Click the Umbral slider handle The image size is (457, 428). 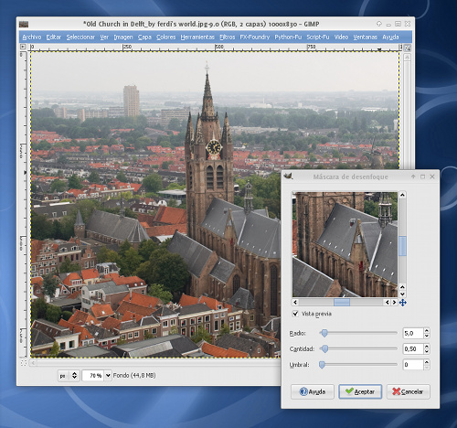(322, 365)
